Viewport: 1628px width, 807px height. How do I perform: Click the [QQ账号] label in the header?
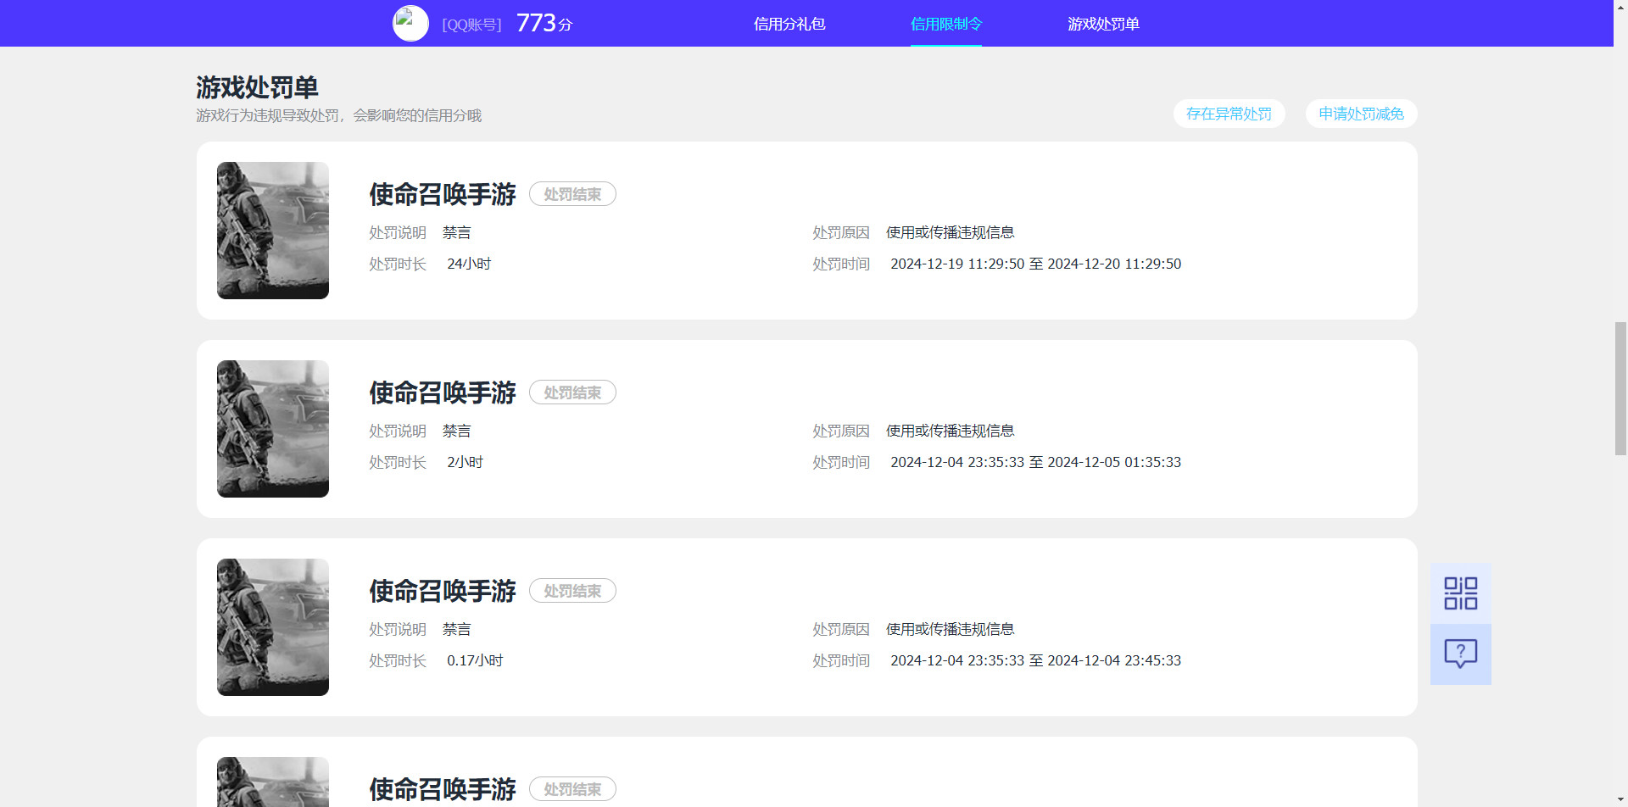pyautogui.click(x=471, y=25)
